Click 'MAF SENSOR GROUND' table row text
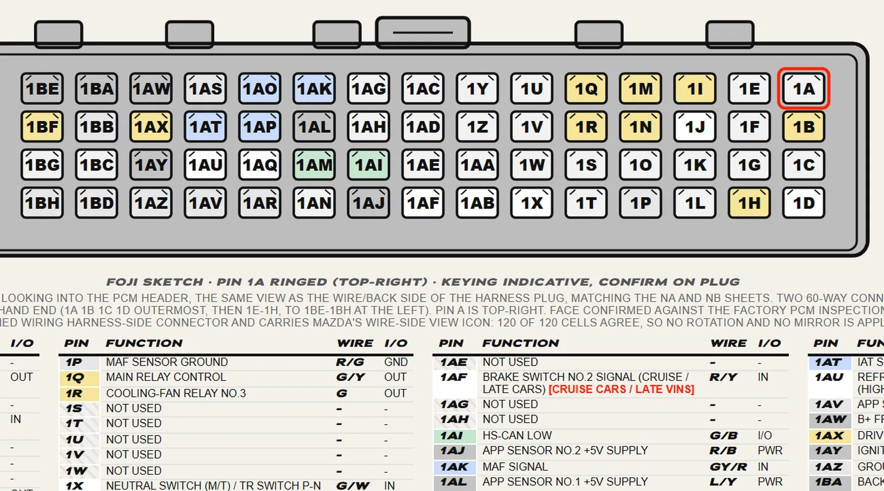This screenshot has height=491, width=884. point(167,362)
